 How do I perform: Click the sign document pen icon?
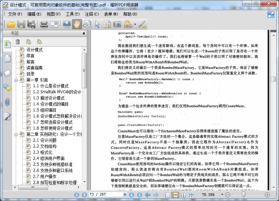point(142,24)
